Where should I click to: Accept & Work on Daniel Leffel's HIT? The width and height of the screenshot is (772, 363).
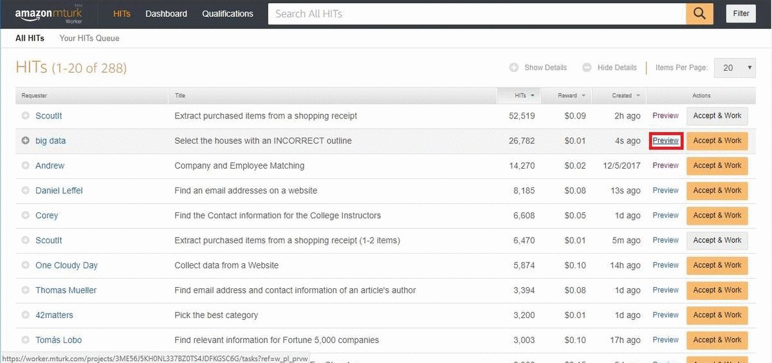[717, 191]
